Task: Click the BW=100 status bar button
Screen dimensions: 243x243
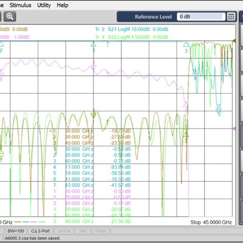Action: [16, 231]
